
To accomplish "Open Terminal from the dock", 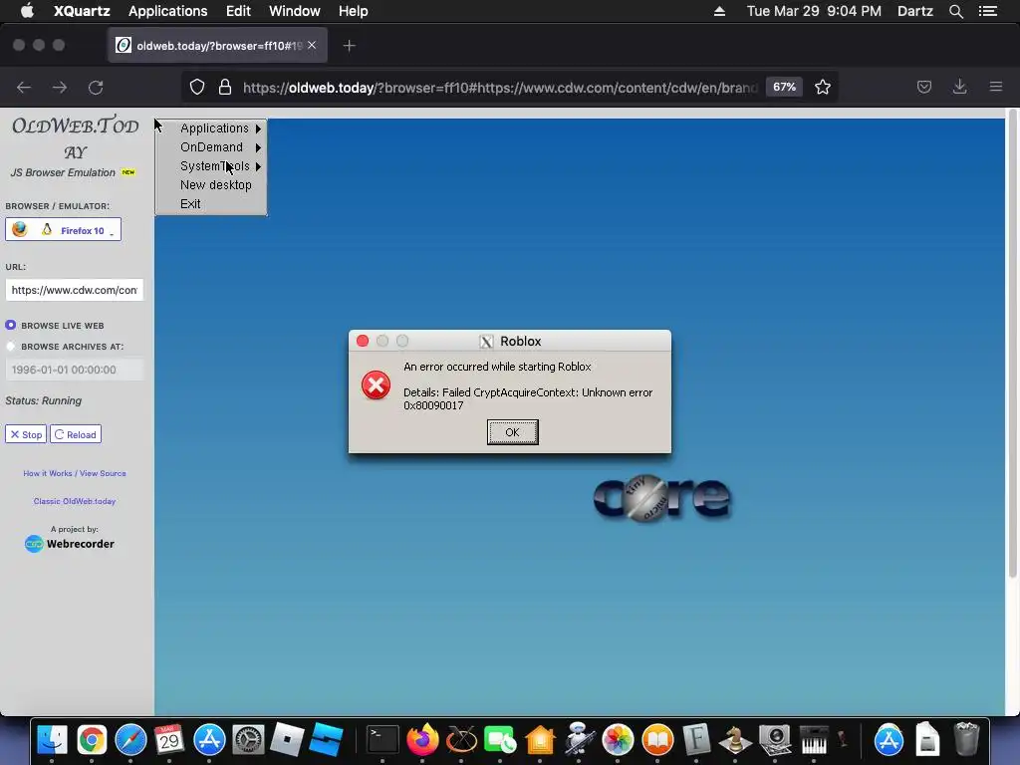I will pyautogui.click(x=382, y=740).
